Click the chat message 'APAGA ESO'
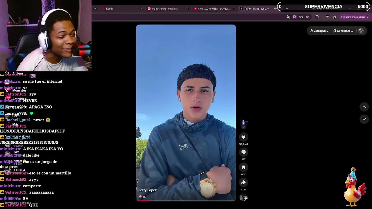 [40, 107]
